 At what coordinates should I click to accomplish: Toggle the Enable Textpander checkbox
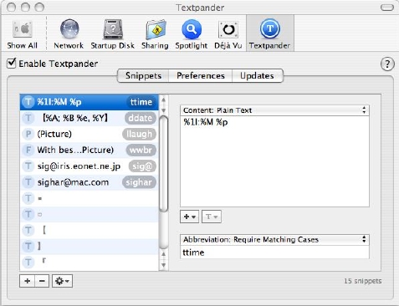click(12, 63)
